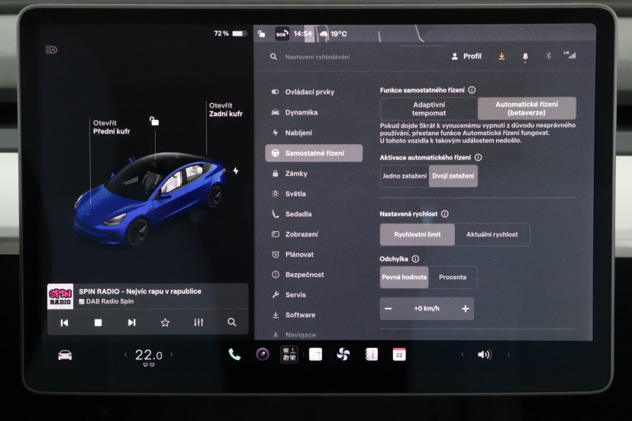The height and width of the screenshot is (421, 632).
Task: Skip to next radio station
Action: [x=131, y=323]
